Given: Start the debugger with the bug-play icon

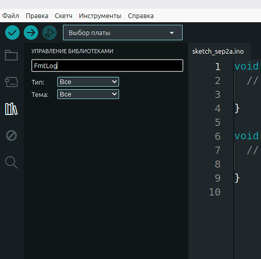Looking at the screenshot, I should 50,33.
